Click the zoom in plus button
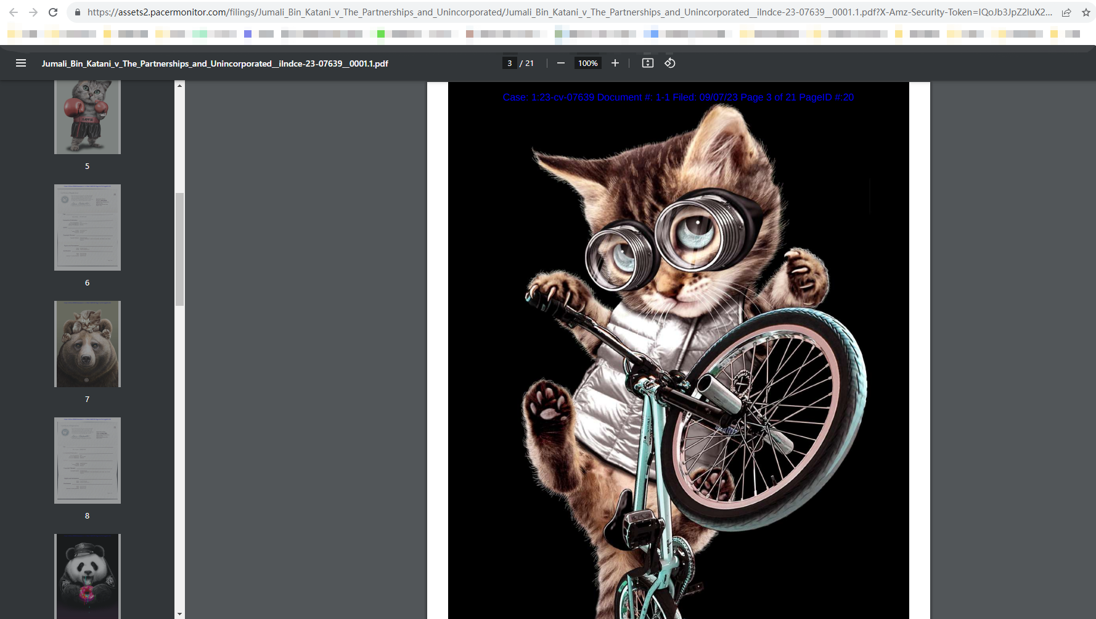 [615, 63]
